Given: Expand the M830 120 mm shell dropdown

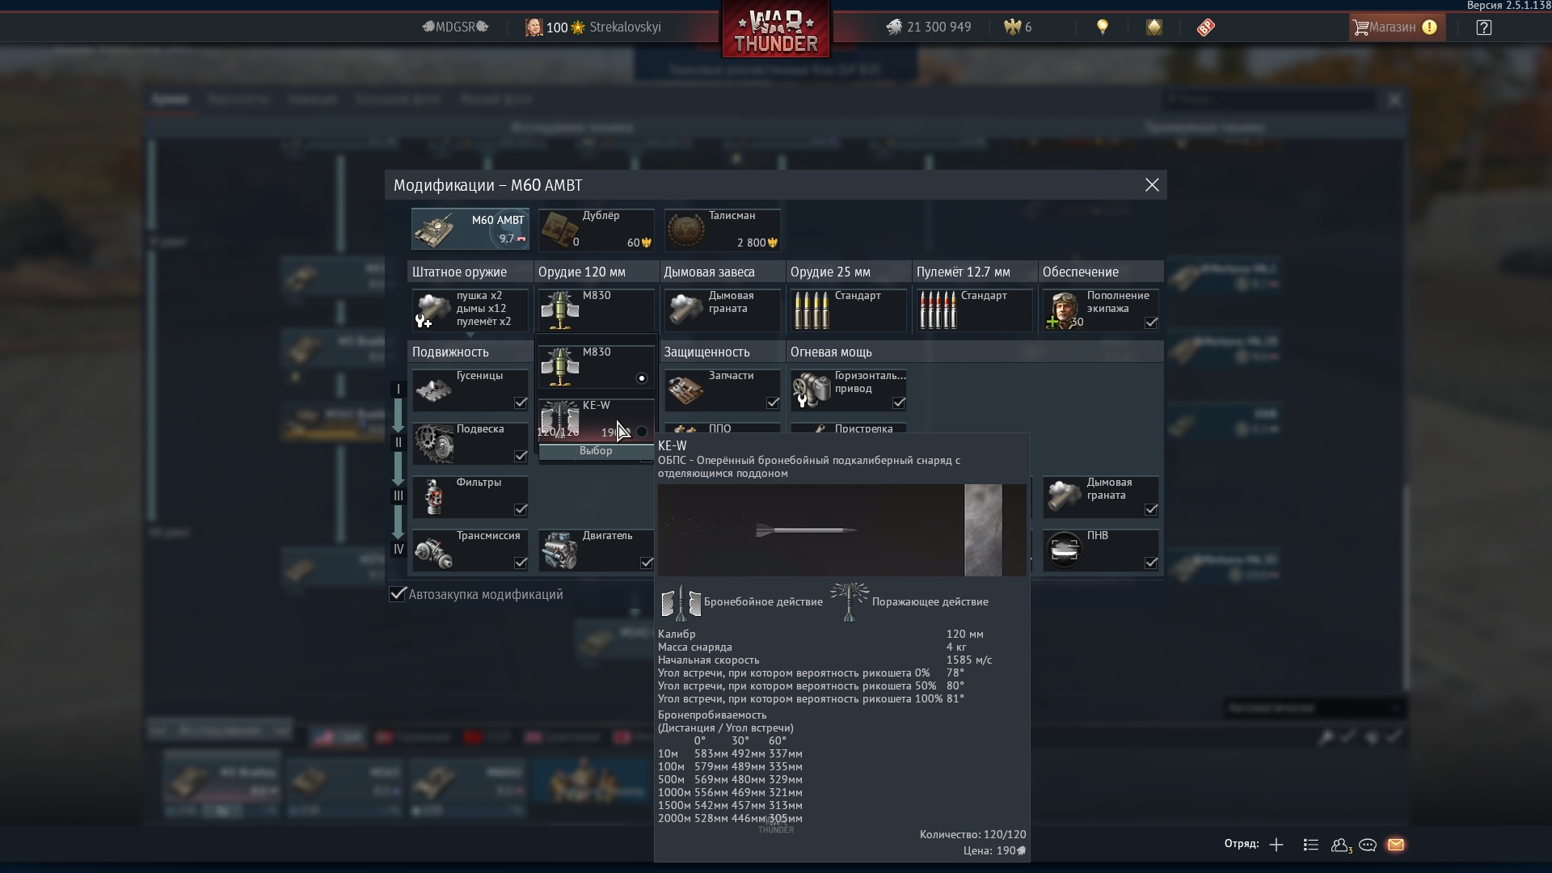Looking at the screenshot, I should [597, 310].
